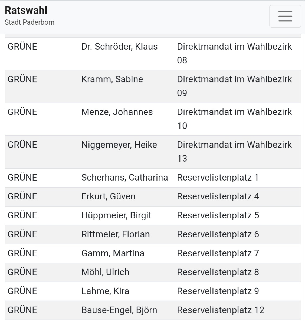305x321 pixels.
Task: Select the Hüppmeier, Birgit row
Action: [116, 215]
